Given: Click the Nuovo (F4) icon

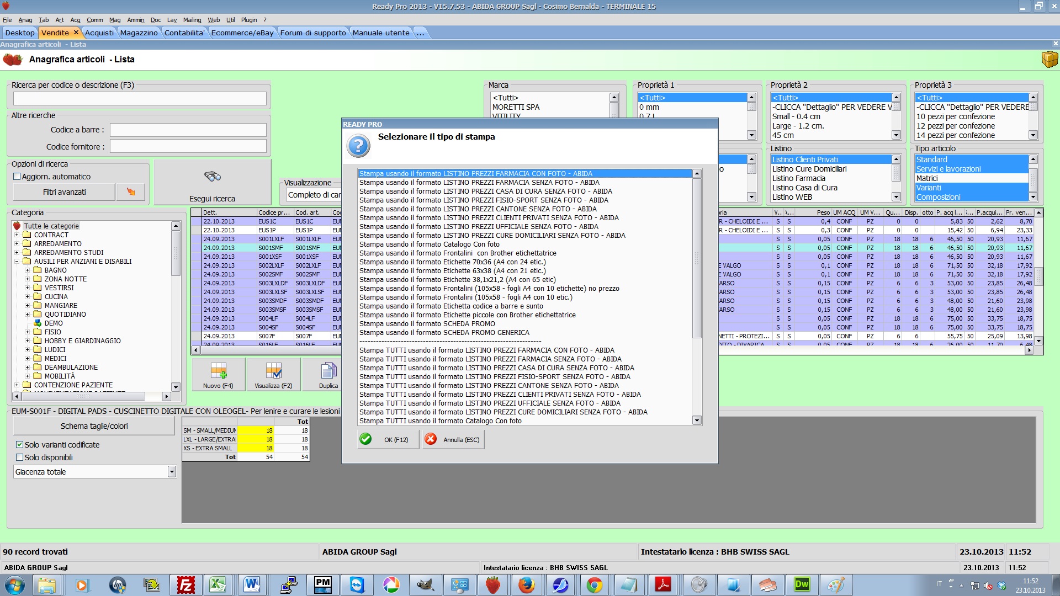Looking at the screenshot, I should pos(219,371).
